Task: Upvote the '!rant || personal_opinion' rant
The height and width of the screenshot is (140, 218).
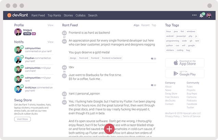Action: coord(64,94)
